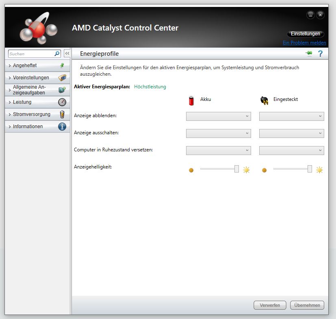Click the Akku column heading
The image size is (336, 319).
pyautogui.click(x=206, y=99)
